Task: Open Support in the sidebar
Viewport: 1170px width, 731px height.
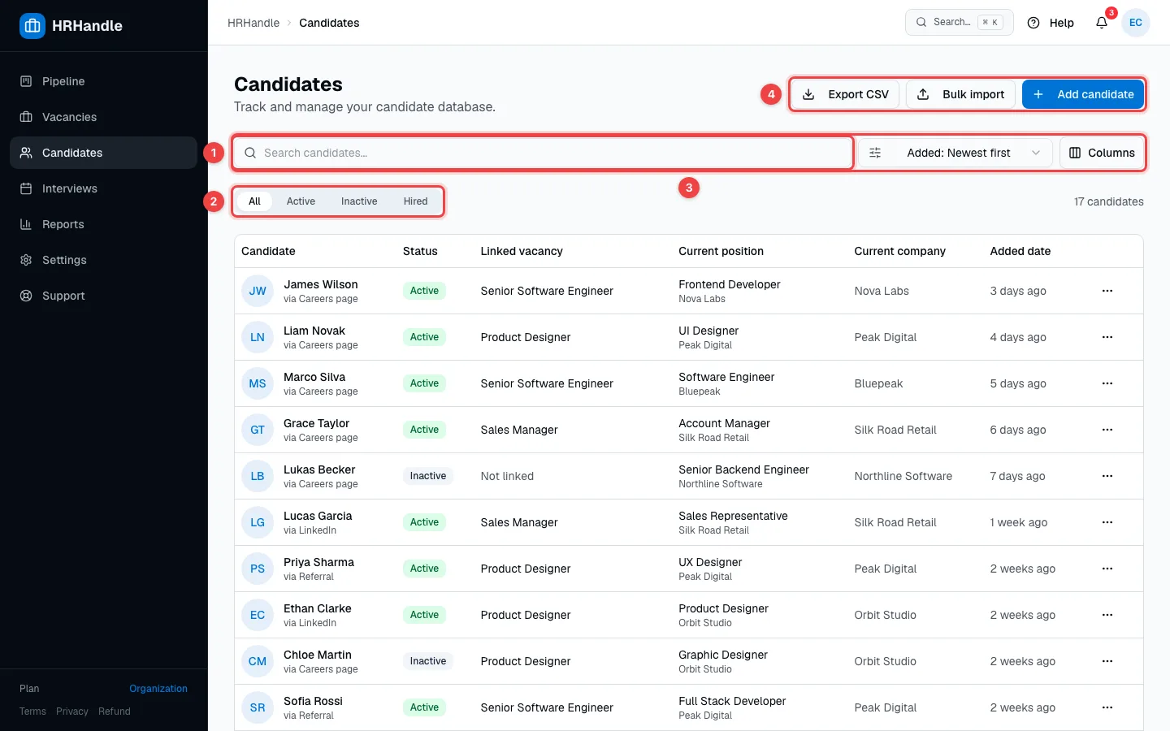Action: [103, 296]
